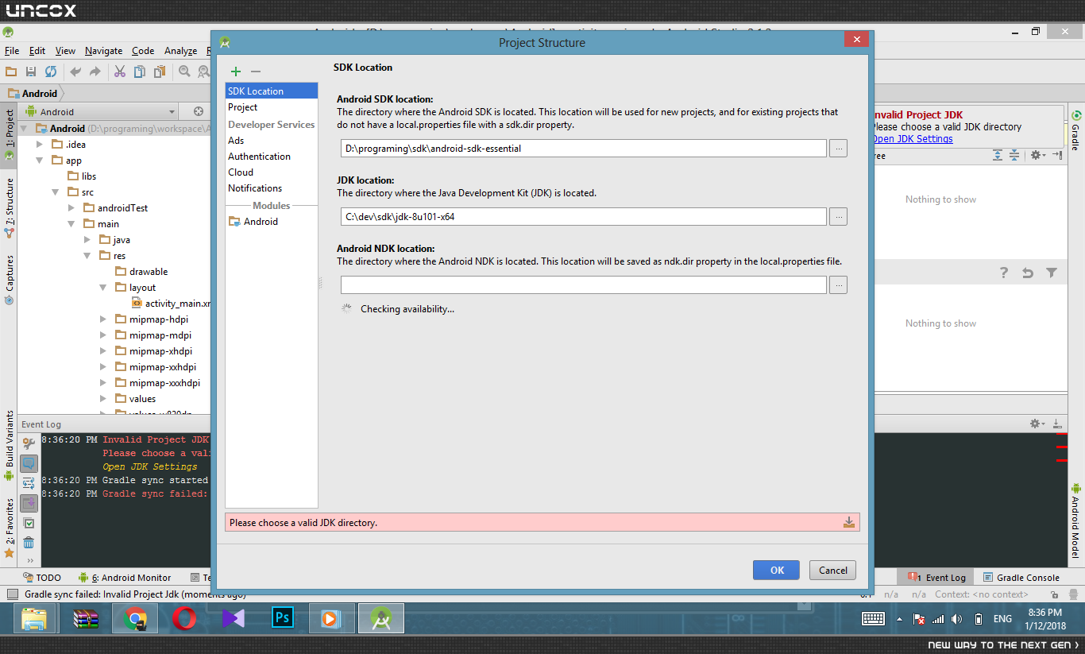The height and width of the screenshot is (654, 1085).
Task: Toggle the Event Log balloon notifications icon
Action: tap(29, 463)
